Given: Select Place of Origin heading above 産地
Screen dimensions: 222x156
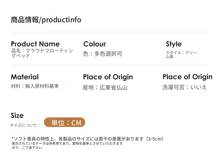Looking at the screenshot, I should click(108, 77).
